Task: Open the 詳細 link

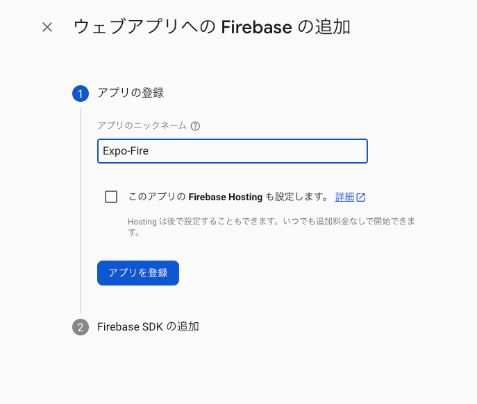Action: click(x=344, y=197)
